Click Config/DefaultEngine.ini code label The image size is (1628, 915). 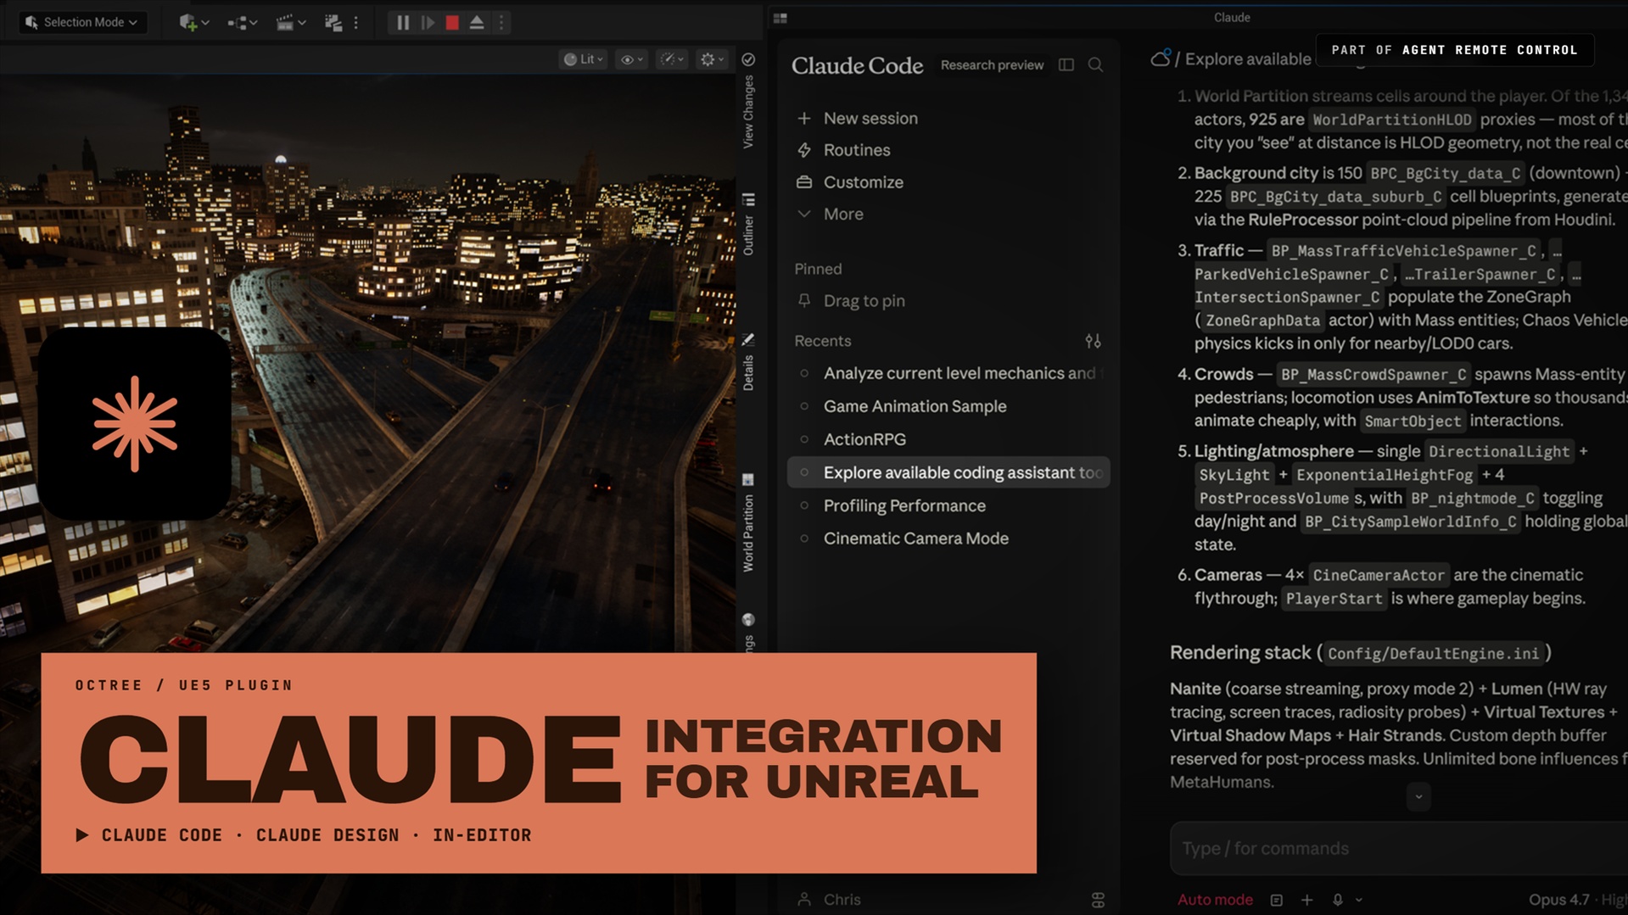click(x=1433, y=654)
